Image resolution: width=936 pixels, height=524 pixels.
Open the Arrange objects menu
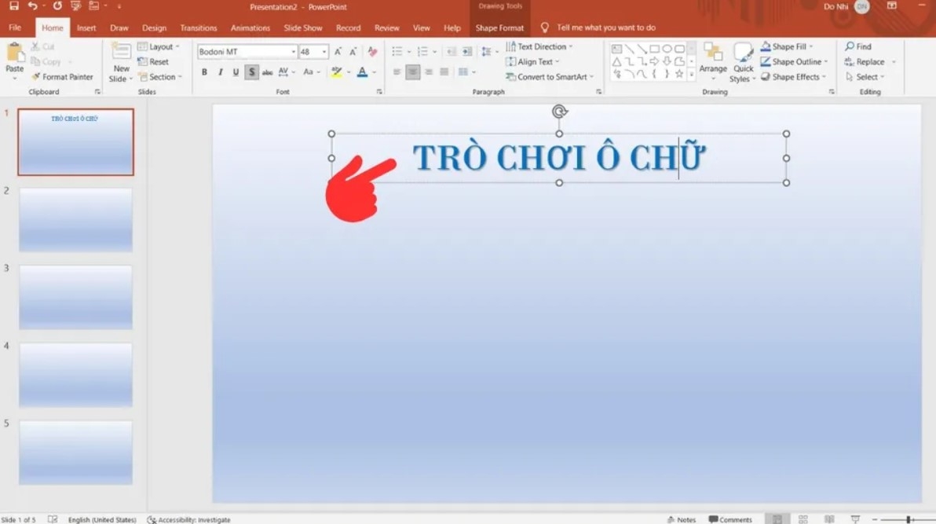click(713, 63)
